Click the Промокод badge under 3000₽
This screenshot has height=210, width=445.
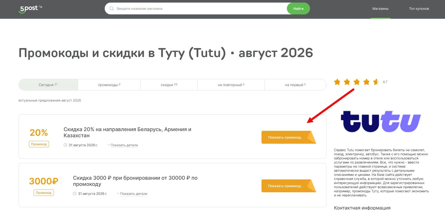[44, 193]
